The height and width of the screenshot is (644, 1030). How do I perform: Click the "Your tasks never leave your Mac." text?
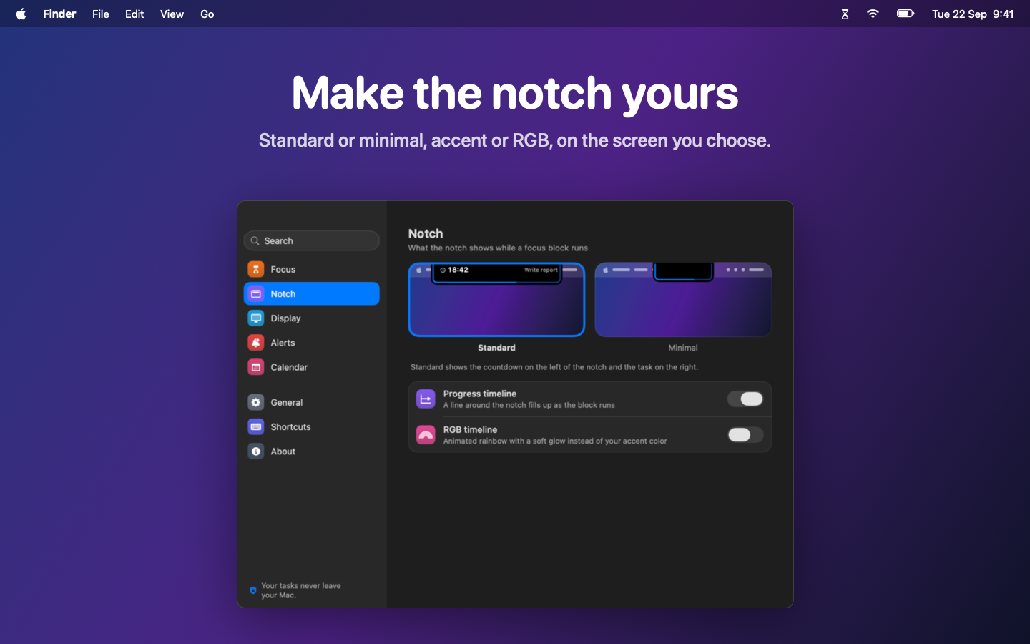(301, 590)
